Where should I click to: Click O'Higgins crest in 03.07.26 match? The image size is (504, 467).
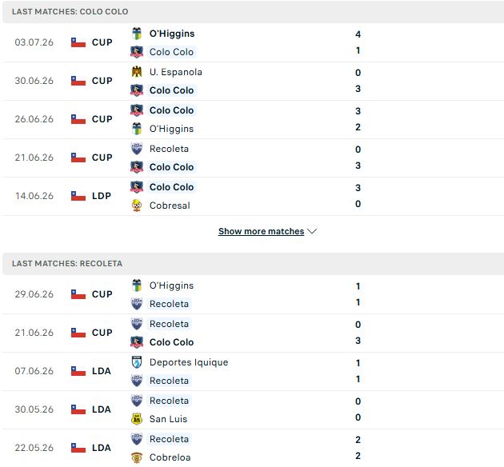[x=137, y=34]
